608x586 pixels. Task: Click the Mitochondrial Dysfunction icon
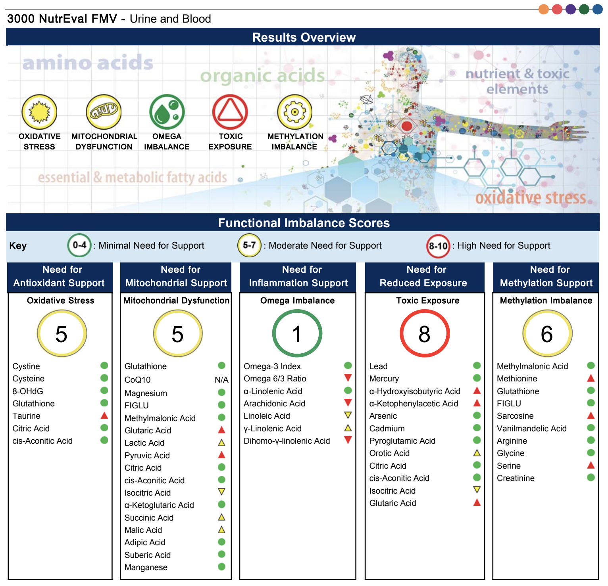(104, 112)
